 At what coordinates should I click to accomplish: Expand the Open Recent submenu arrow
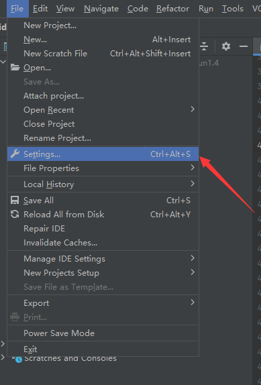point(193,109)
